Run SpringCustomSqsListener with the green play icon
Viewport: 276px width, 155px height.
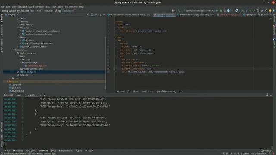[217, 11]
